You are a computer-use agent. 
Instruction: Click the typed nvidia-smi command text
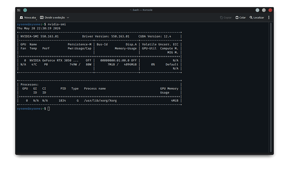pyautogui.click(x=57, y=24)
